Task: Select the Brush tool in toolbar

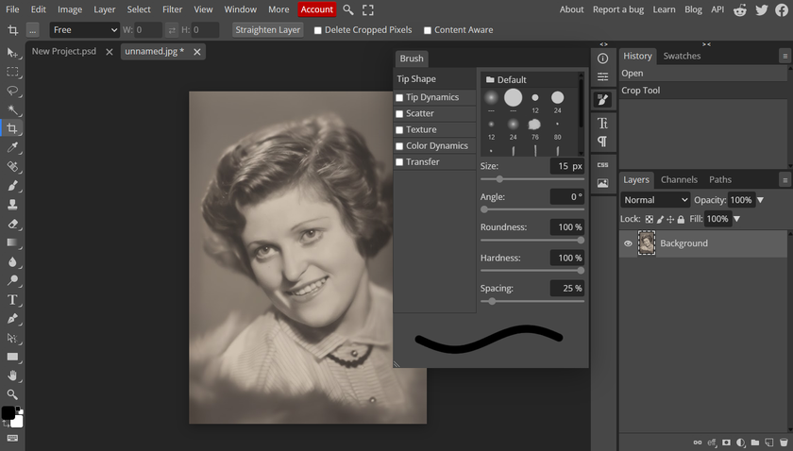Action: [12, 186]
